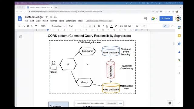Click the font size 11 field
Screen dimensions: 194x109
90,26
